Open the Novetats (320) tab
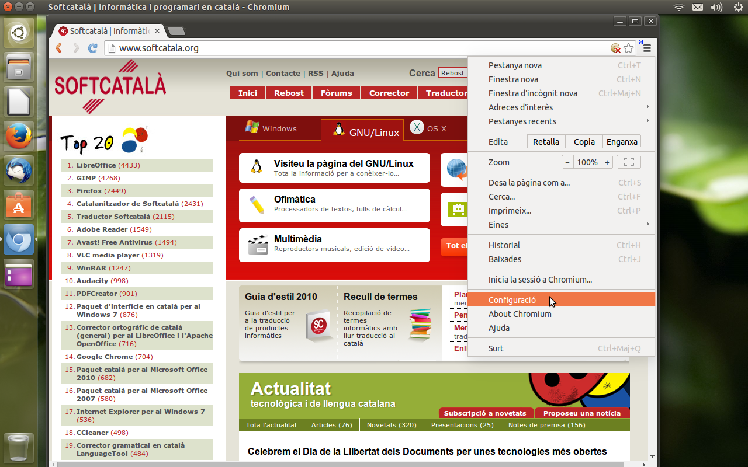748x467 pixels. tap(392, 425)
